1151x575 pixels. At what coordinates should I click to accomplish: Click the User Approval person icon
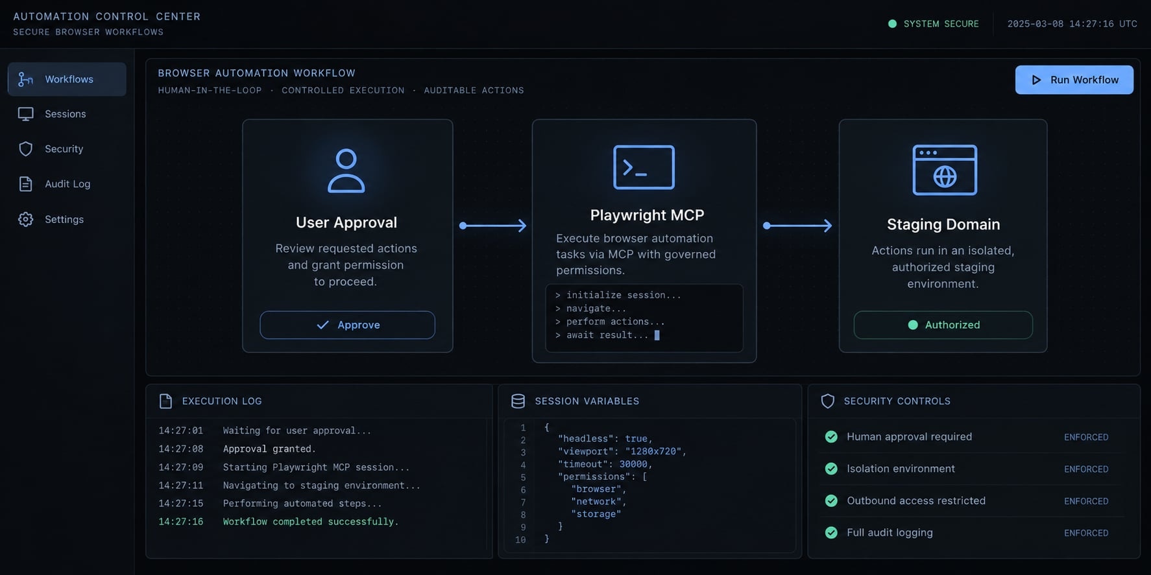pos(346,170)
